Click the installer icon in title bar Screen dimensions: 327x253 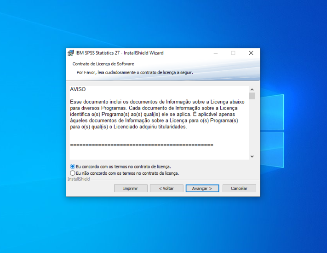[x=71, y=53]
